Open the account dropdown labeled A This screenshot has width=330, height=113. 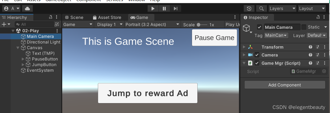coord(12,8)
